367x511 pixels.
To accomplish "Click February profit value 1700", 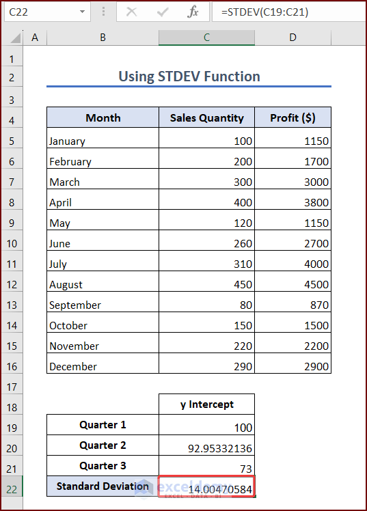I will pyautogui.click(x=293, y=158).
